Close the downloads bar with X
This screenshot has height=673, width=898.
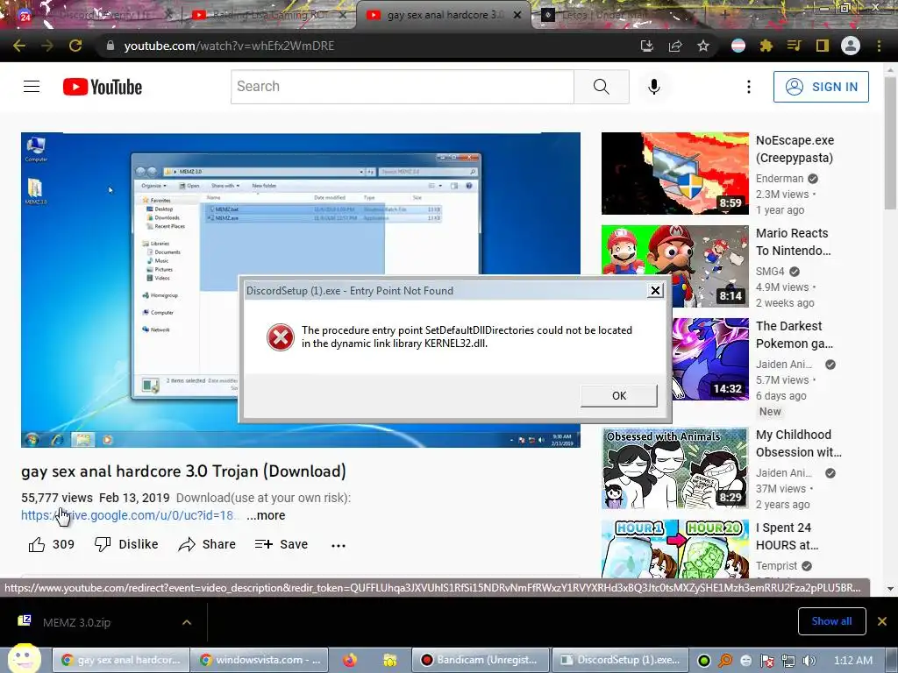point(882,621)
